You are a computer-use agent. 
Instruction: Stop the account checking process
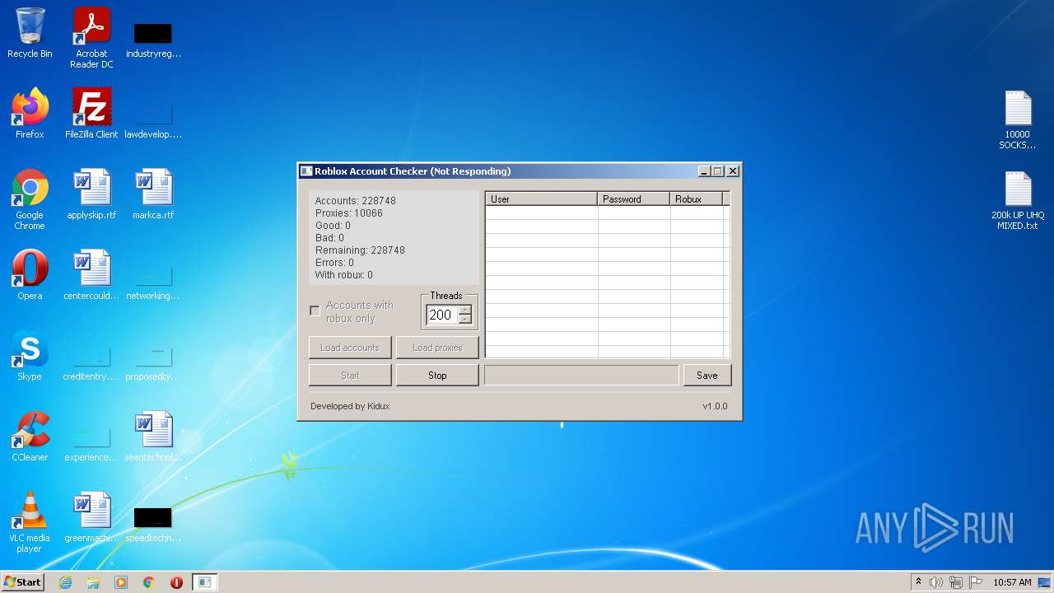(437, 375)
